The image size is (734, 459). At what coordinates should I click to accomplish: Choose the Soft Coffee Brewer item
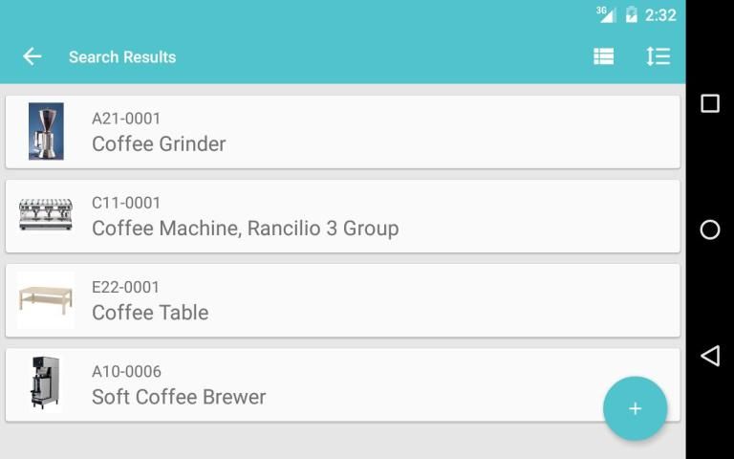[179, 397]
